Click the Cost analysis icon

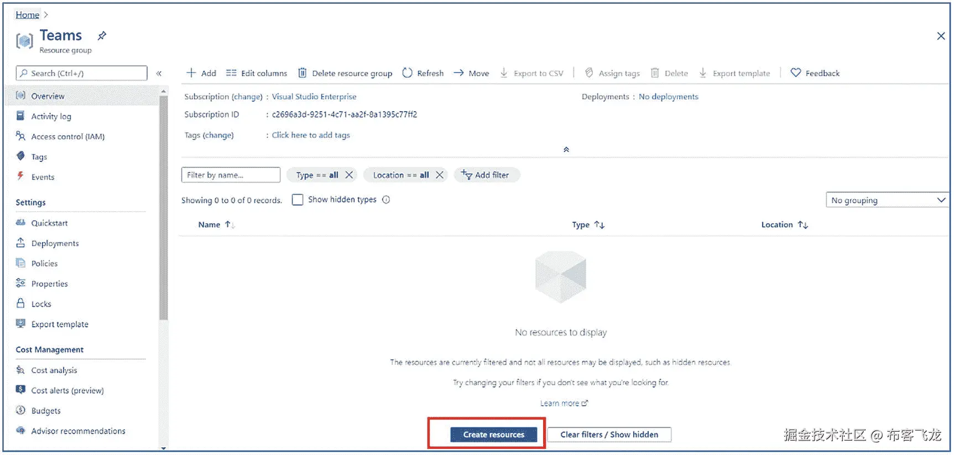(x=20, y=370)
